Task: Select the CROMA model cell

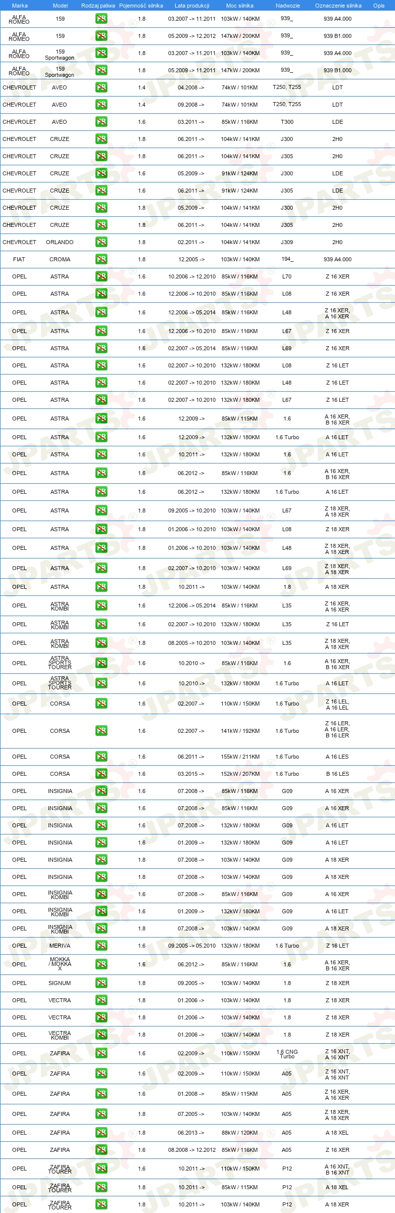Action: pos(60,259)
